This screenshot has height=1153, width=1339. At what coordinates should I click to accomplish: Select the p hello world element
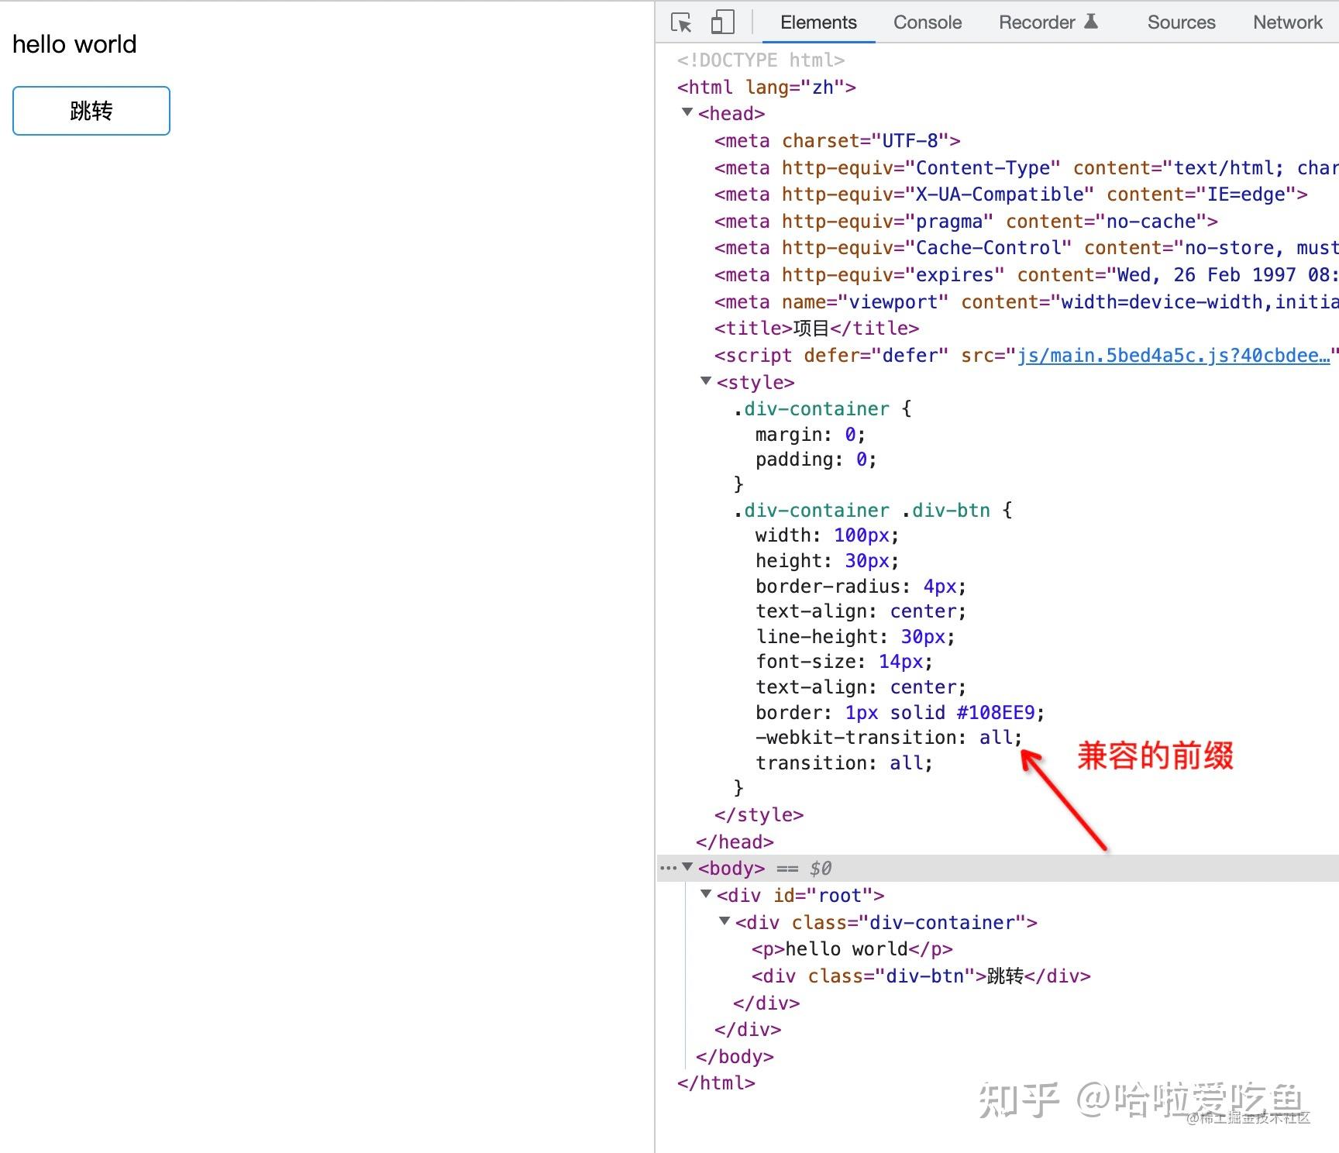(852, 948)
